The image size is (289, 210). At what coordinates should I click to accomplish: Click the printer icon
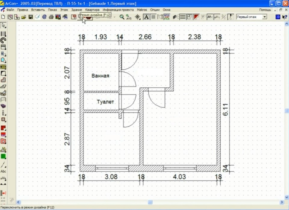click(x=51, y=17)
